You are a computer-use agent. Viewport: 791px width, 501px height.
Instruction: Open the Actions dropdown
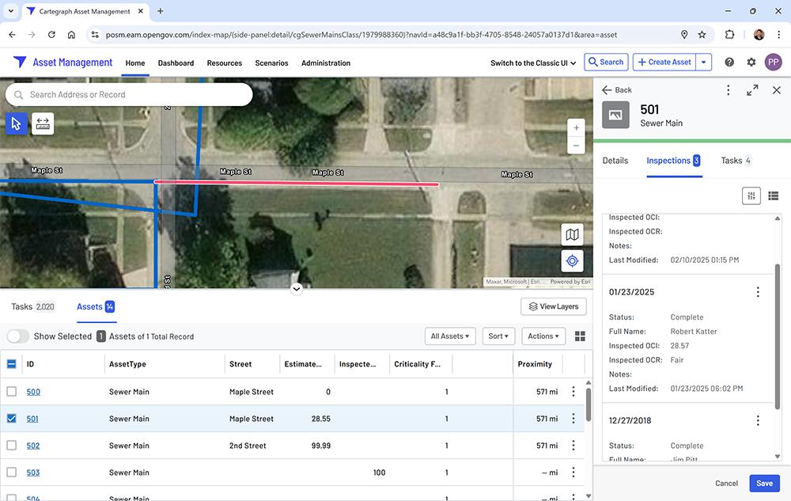point(543,336)
